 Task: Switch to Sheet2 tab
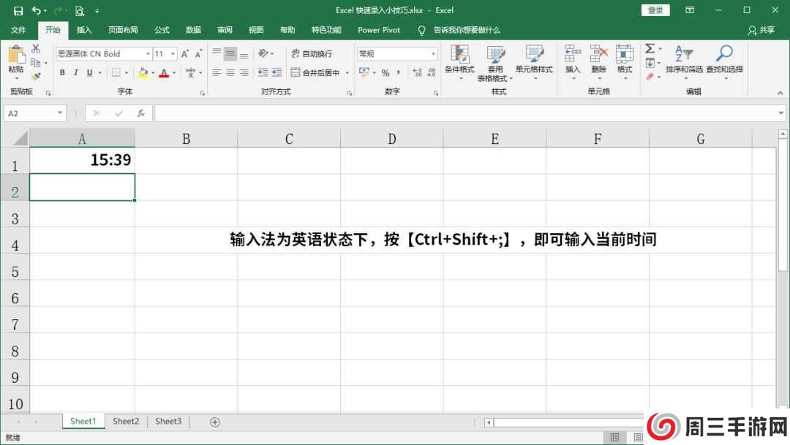[126, 422]
